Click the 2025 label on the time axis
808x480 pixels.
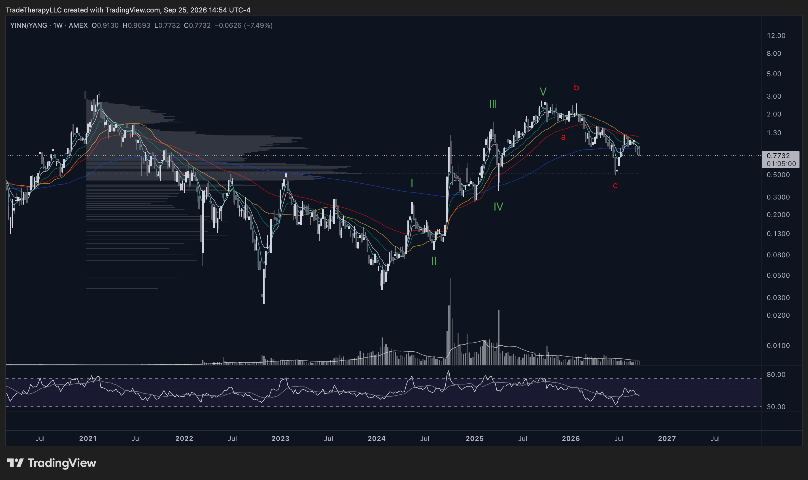click(475, 439)
